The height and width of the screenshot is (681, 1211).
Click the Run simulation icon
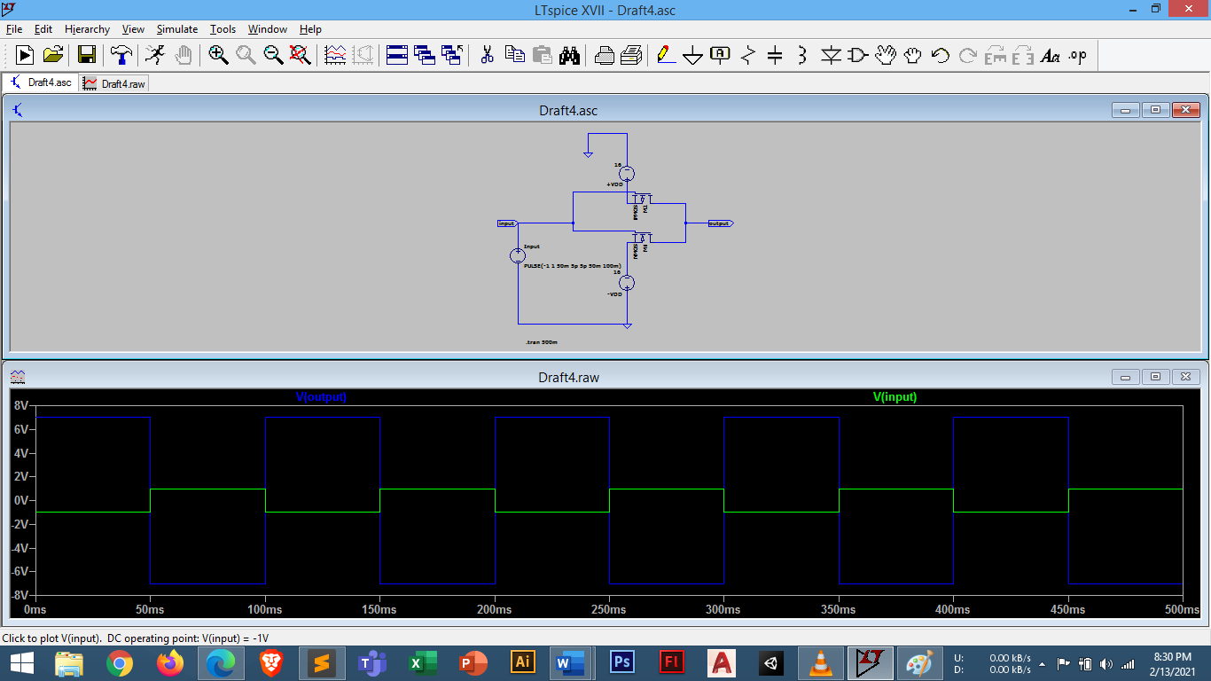155,55
